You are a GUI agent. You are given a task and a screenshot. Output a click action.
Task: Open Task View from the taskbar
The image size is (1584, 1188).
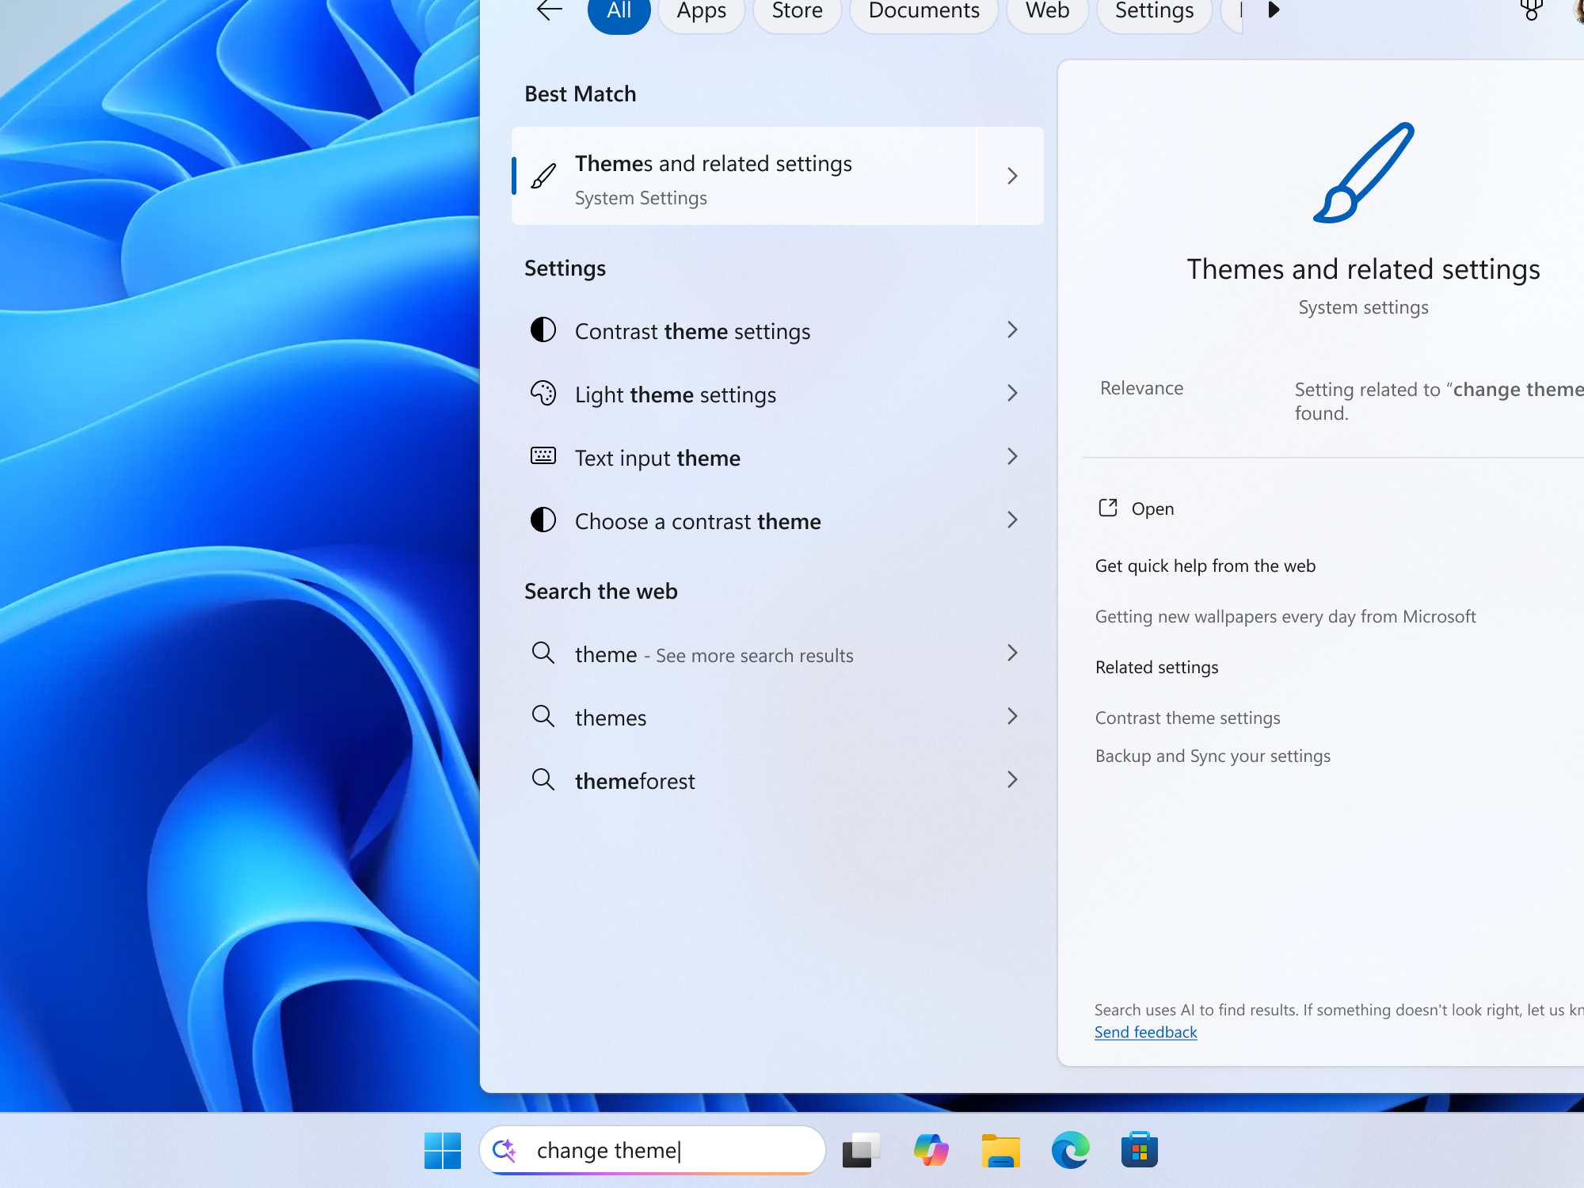point(862,1150)
